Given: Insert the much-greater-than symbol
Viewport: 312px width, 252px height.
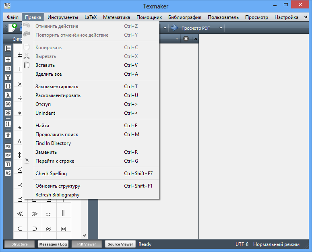Looking at the screenshot, I should 35,214.
